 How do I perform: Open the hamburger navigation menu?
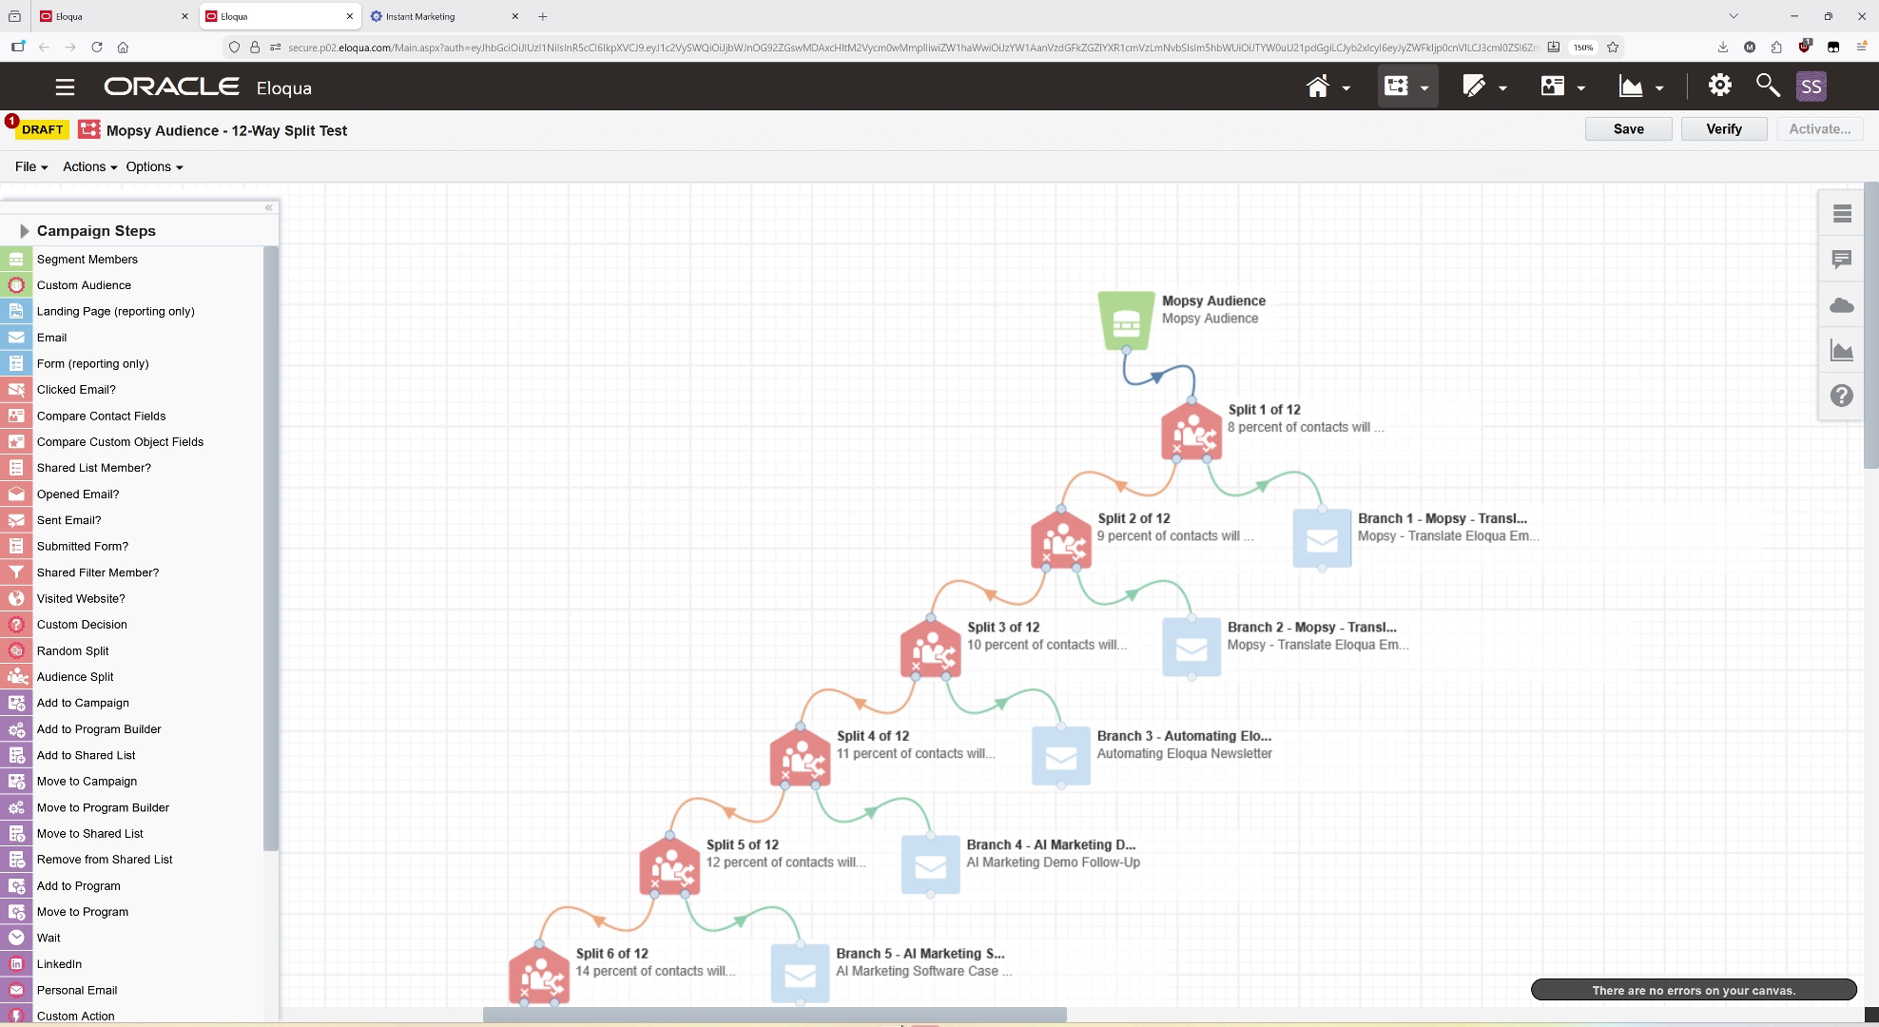pos(65,87)
